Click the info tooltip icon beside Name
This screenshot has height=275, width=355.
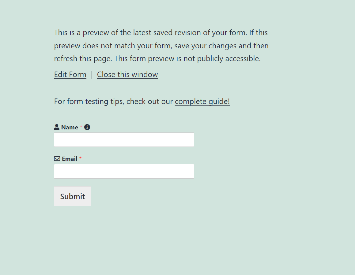pyautogui.click(x=87, y=127)
